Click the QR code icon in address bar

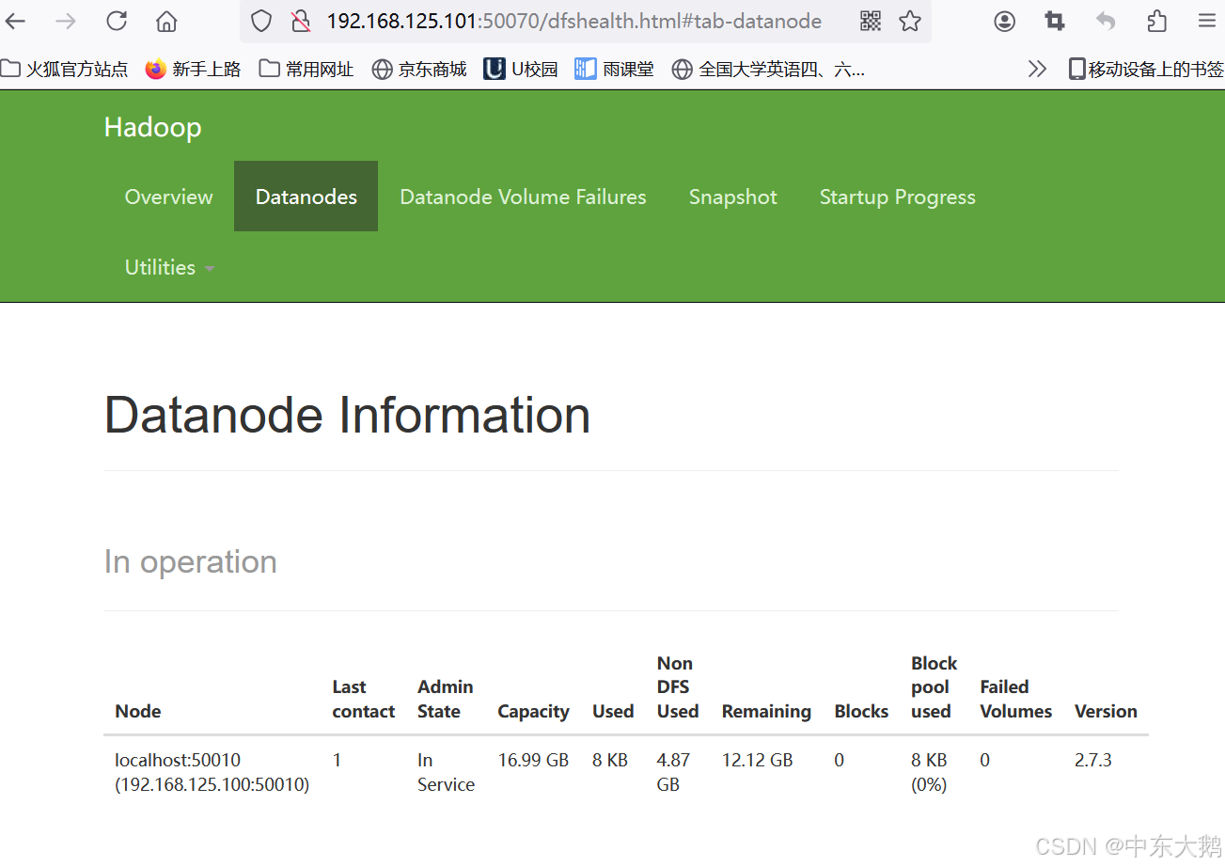click(871, 21)
